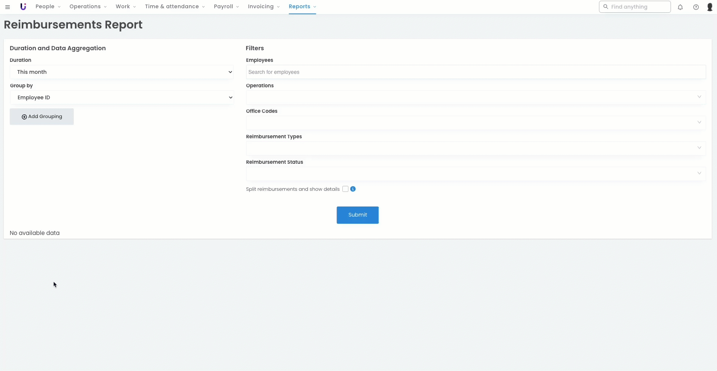717x371 pixels.
Task: Click the Submit button
Action: (357, 215)
